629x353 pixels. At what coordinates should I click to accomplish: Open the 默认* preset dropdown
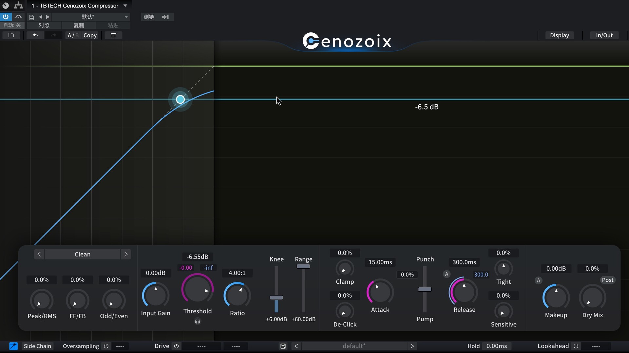pyautogui.click(x=91, y=17)
